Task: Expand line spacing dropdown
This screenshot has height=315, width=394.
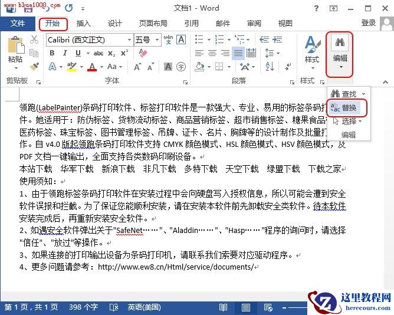Action: click(x=278, y=53)
